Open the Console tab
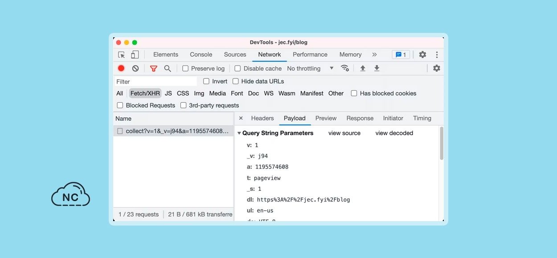 pyautogui.click(x=201, y=54)
